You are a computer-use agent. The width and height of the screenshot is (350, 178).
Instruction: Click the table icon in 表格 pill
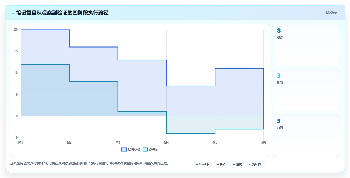point(218,164)
